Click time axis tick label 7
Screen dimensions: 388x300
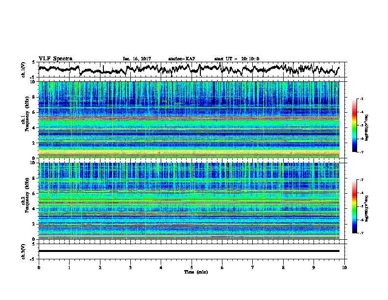point(253,268)
